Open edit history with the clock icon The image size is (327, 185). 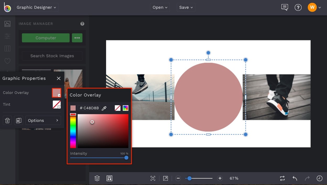click(x=319, y=178)
